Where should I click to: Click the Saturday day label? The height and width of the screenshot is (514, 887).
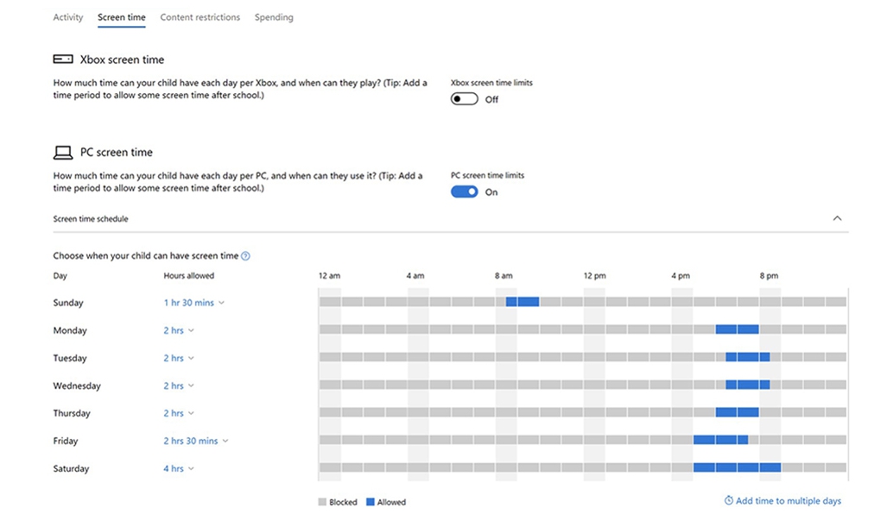(x=72, y=468)
